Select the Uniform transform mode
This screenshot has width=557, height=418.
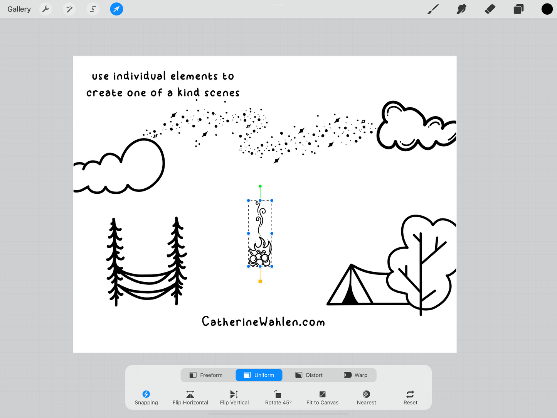(259, 375)
